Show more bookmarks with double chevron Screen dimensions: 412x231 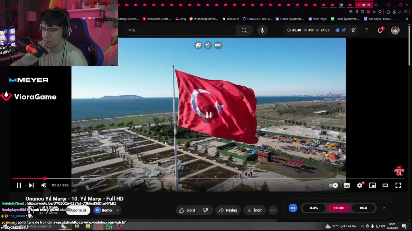pyautogui.click(x=407, y=19)
